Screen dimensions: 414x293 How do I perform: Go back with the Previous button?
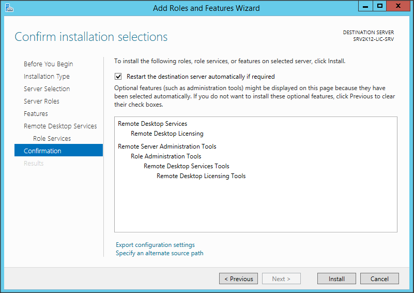[x=238, y=279]
